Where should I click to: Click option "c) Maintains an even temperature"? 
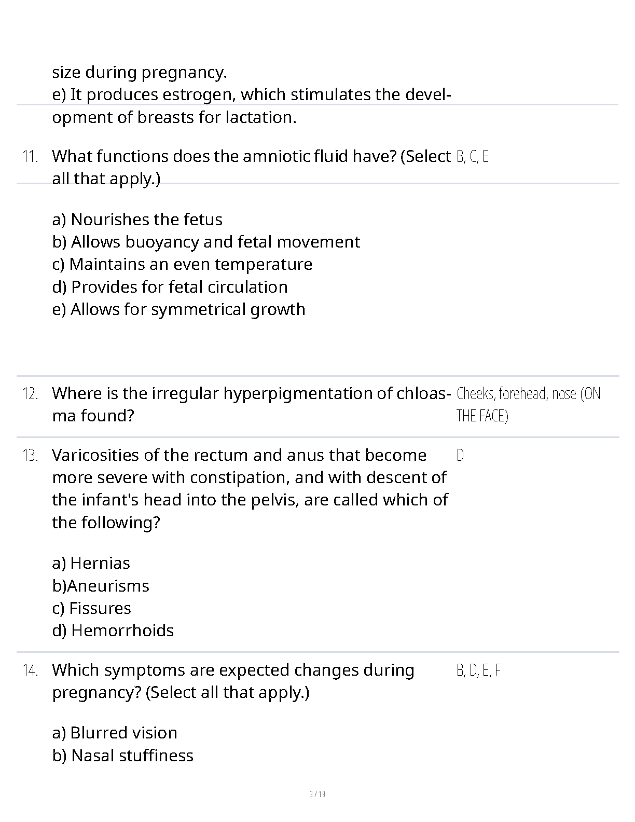[182, 264]
